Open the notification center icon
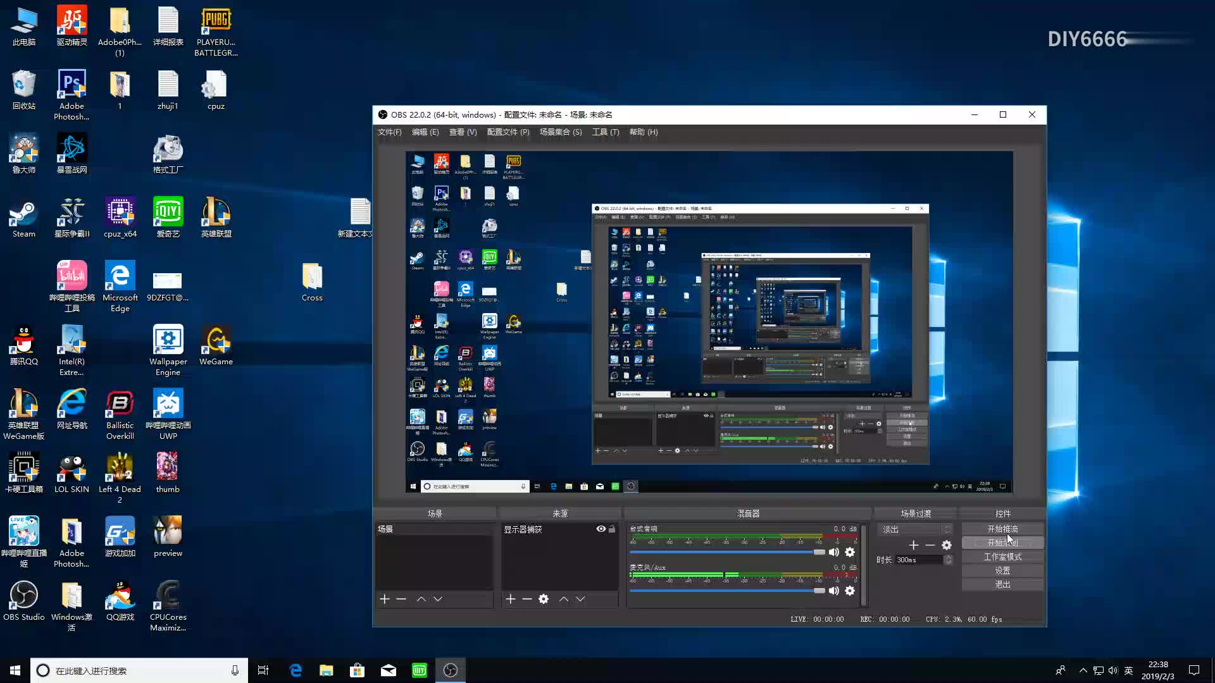Viewport: 1215px width, 683px height. [1193, 670]
